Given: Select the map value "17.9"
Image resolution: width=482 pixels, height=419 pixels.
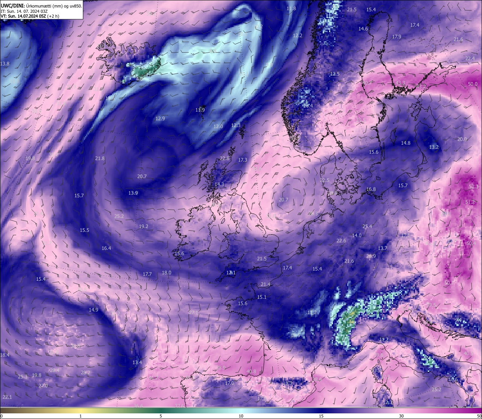Looking at the screenshot, I should click(x=397, y=37).
